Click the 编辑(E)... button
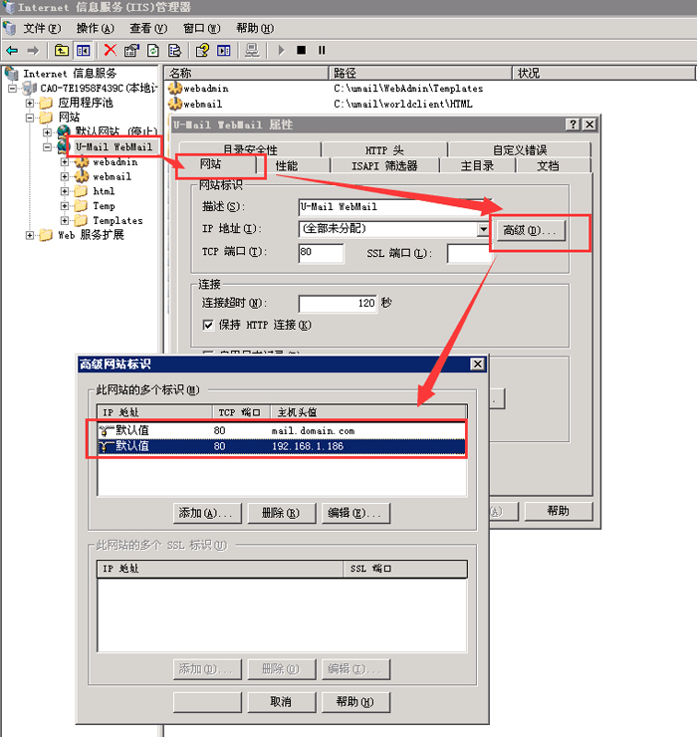The width and height of the screenshot is (697, 737). pos(355,513)
